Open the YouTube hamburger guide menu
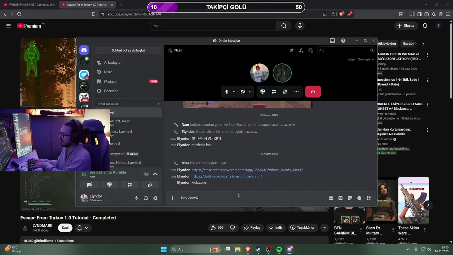 pyautogui.click(x=8, y=26)
